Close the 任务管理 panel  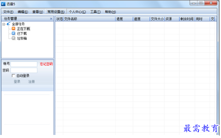(x=51, y=19)
